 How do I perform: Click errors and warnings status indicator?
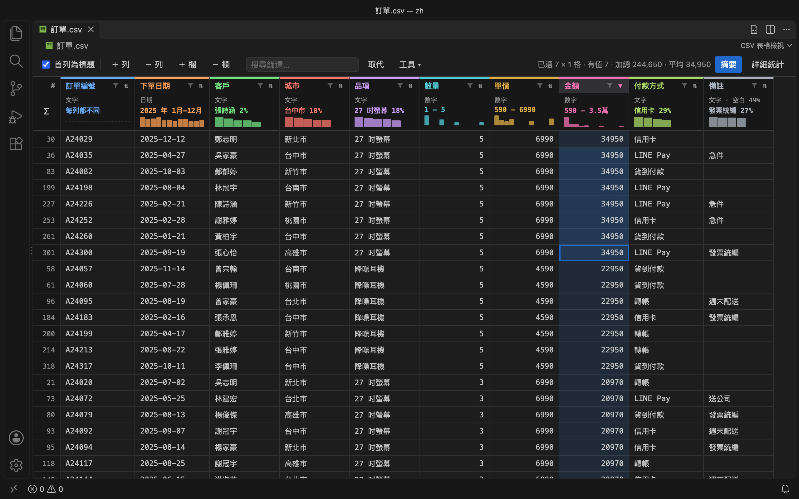[x=46, y=489]
